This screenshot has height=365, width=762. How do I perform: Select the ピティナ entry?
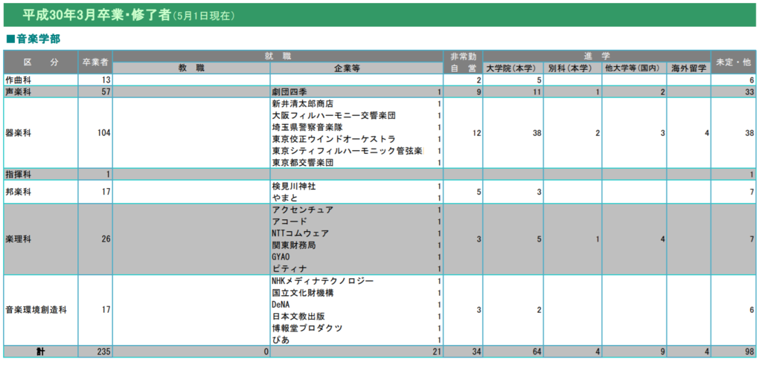pyautogui.click(x=289, y=269)
